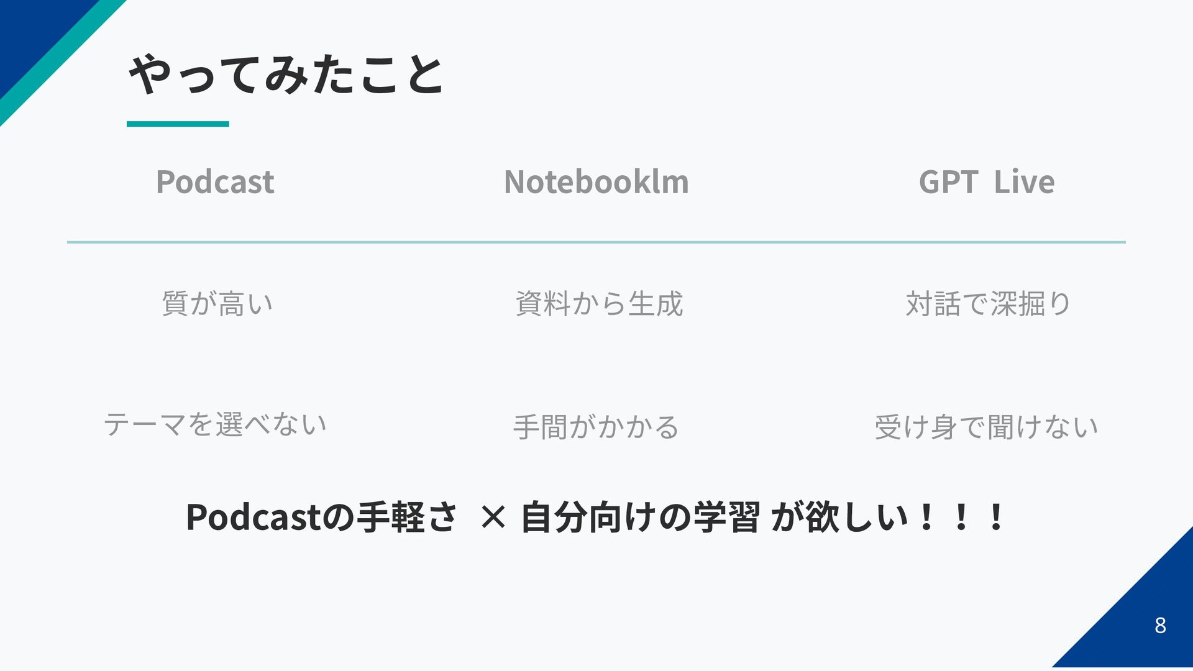Screen dimensions: 1193x671
Task: Click the text テーマを選べない
Action: 215,424
